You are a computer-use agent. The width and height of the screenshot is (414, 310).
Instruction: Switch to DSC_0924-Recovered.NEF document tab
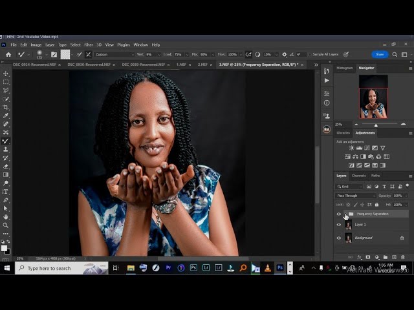tap(34, 65)
